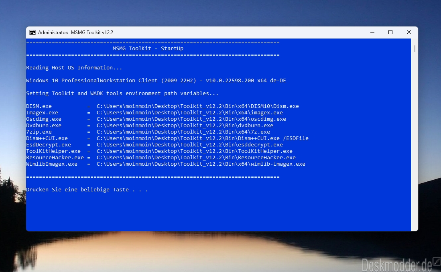Click 'Drücken Sie eine beliebige Taste' prompt

coord(87,190)
